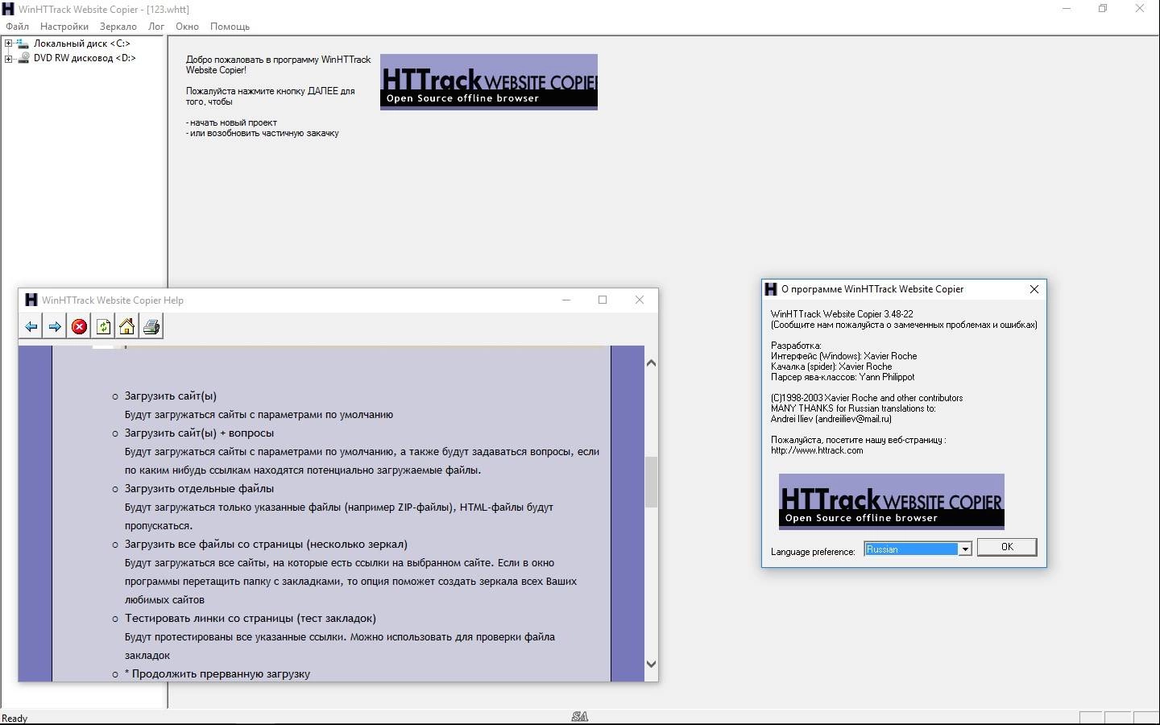Open the Окно menu
The image size is (1160, 725).
point(187,27)
